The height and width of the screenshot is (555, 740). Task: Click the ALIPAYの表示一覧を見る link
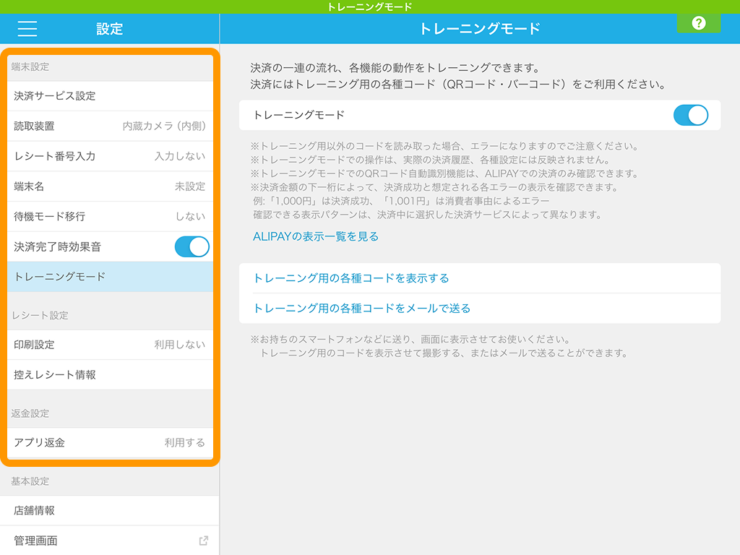pyautogui.click(x=316, y=236)
